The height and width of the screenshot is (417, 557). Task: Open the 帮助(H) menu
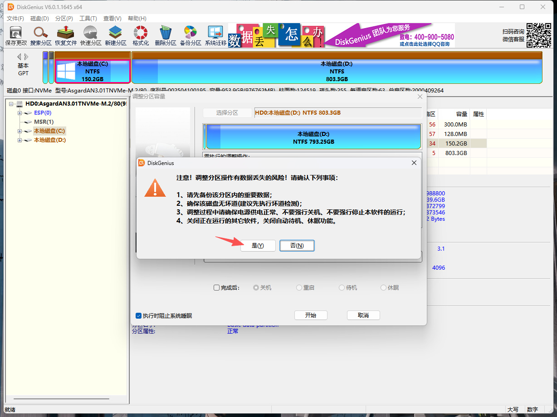(137, 19)
